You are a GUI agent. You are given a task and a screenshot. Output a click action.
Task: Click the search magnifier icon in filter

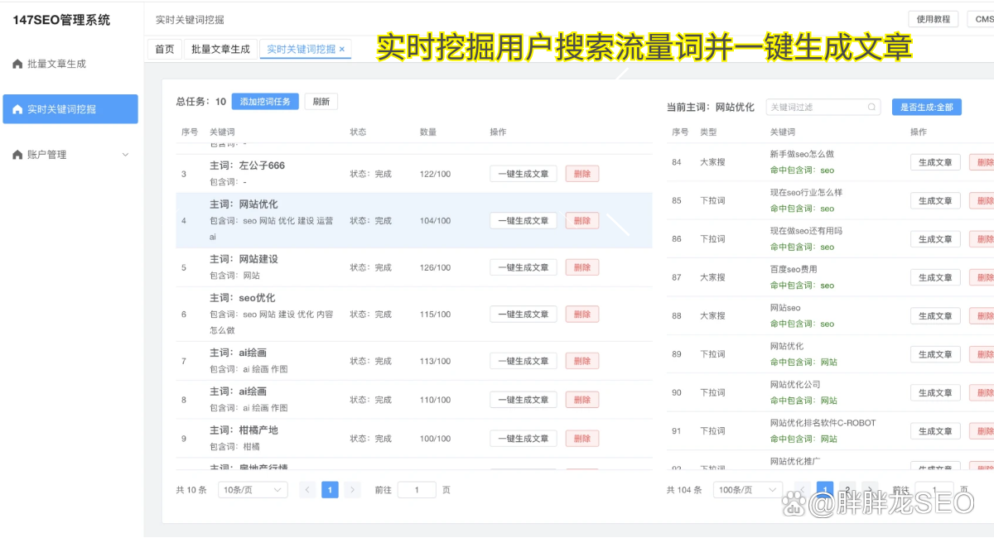pyautogui.click(x=871, y=107)
